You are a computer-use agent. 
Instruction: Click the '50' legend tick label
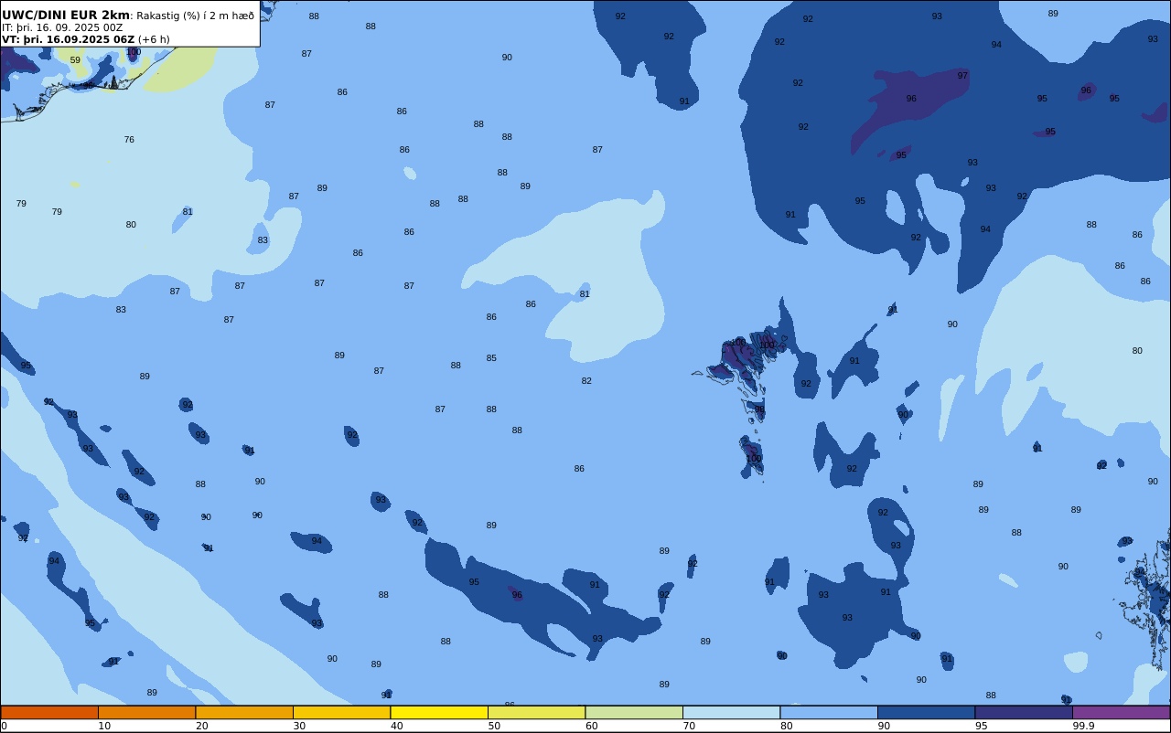click(494, 726)
